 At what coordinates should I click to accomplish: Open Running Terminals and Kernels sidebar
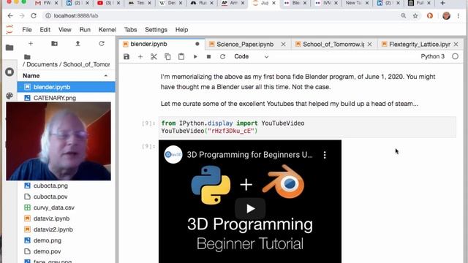click(10, 72)
